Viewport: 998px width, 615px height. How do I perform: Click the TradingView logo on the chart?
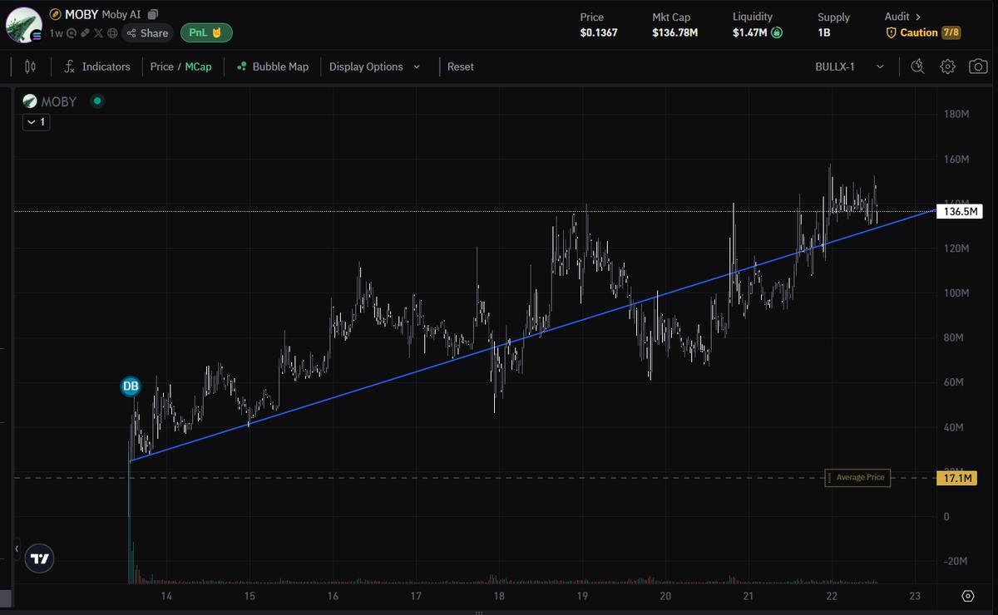click(x=39, y=558)
